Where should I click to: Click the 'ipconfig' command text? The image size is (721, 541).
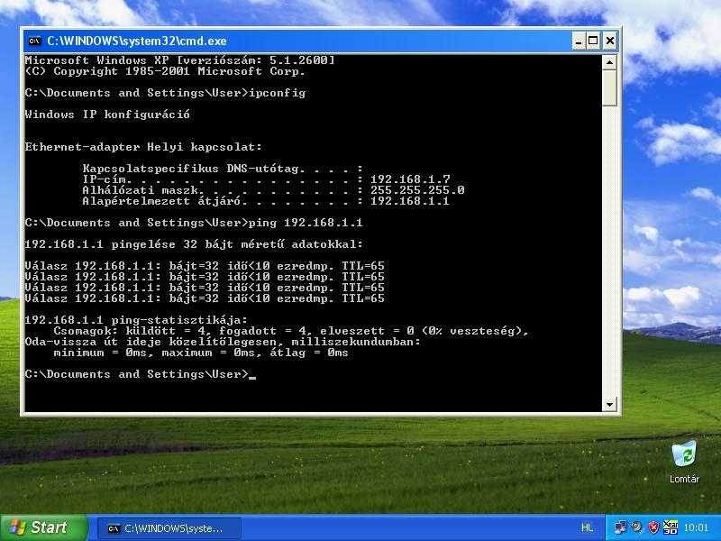point(277,93)
